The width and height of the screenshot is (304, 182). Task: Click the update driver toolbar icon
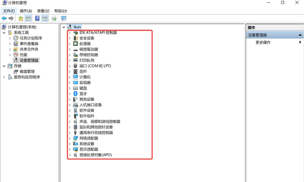click(x=54, y=18)
